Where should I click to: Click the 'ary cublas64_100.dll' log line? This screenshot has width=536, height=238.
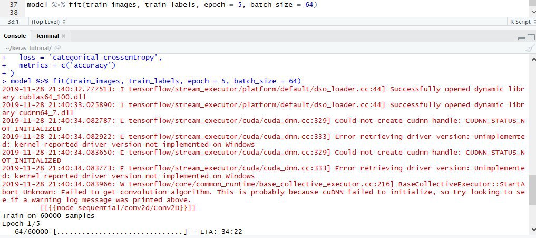pos(44,97)
